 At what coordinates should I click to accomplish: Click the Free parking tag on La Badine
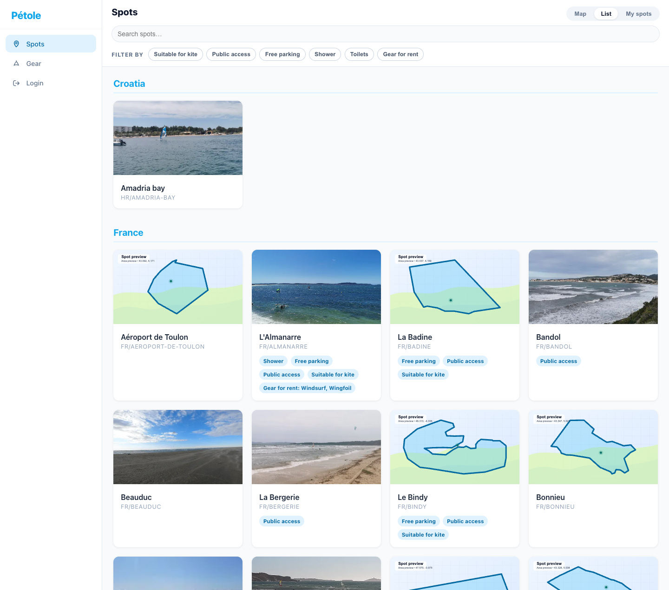[x=419, y=361]
